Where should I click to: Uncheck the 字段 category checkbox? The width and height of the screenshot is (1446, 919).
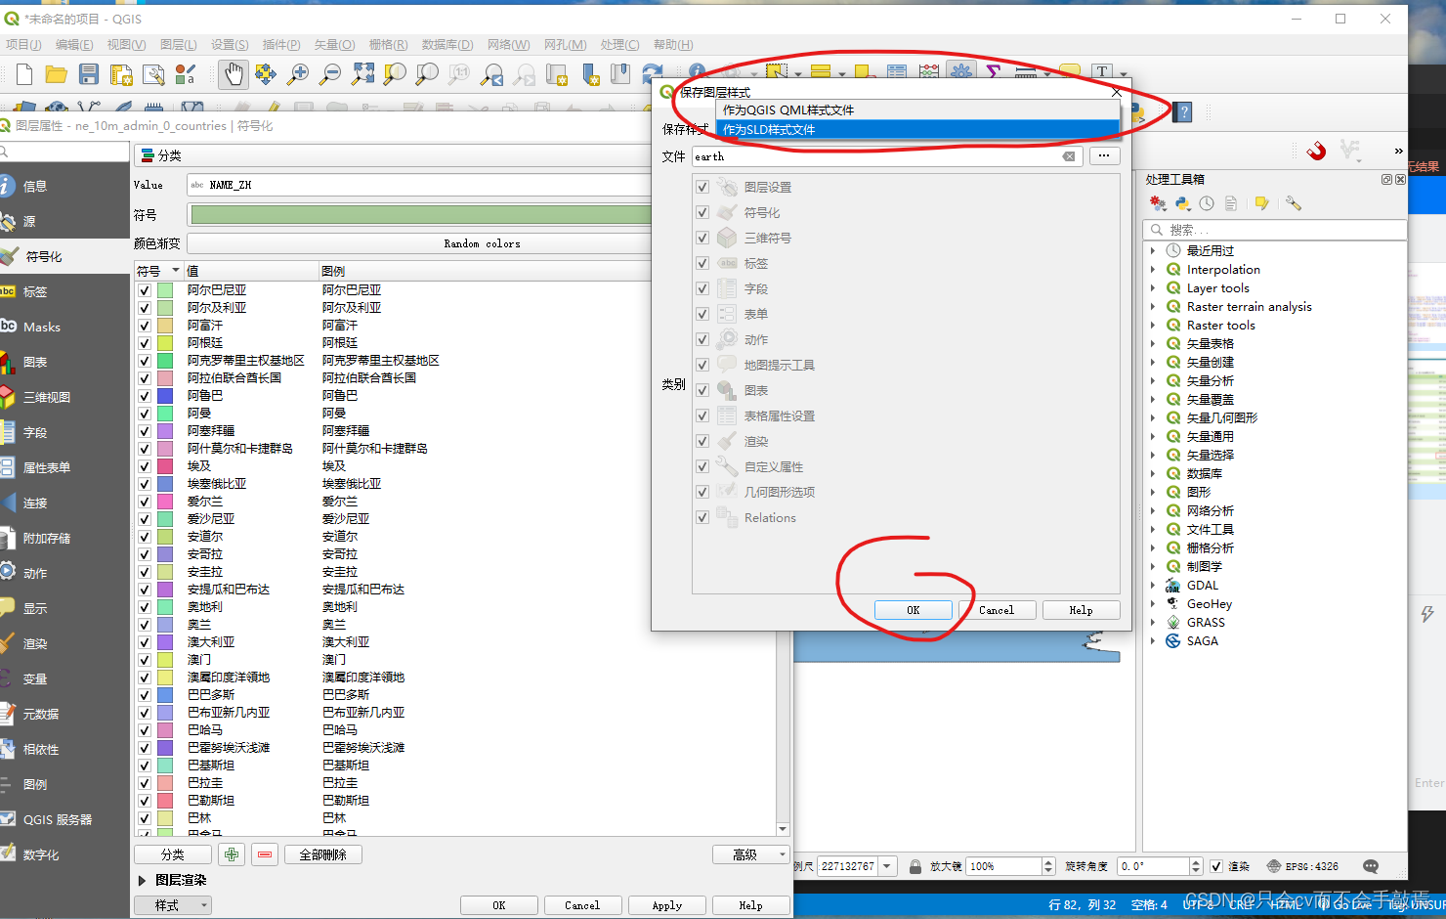click(x=702, y=288)
